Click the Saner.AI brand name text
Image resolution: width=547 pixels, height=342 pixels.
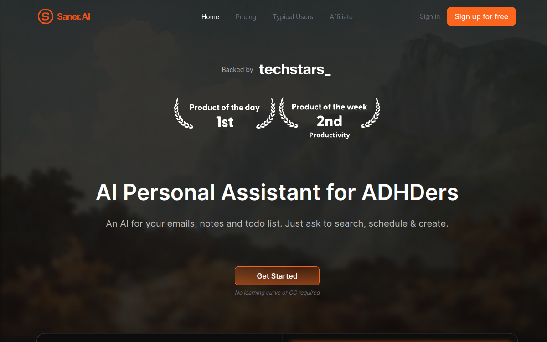[x=73, y=17]
